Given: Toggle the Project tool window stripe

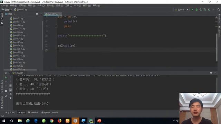Looking at the screenshot, I should click(2, 19).
